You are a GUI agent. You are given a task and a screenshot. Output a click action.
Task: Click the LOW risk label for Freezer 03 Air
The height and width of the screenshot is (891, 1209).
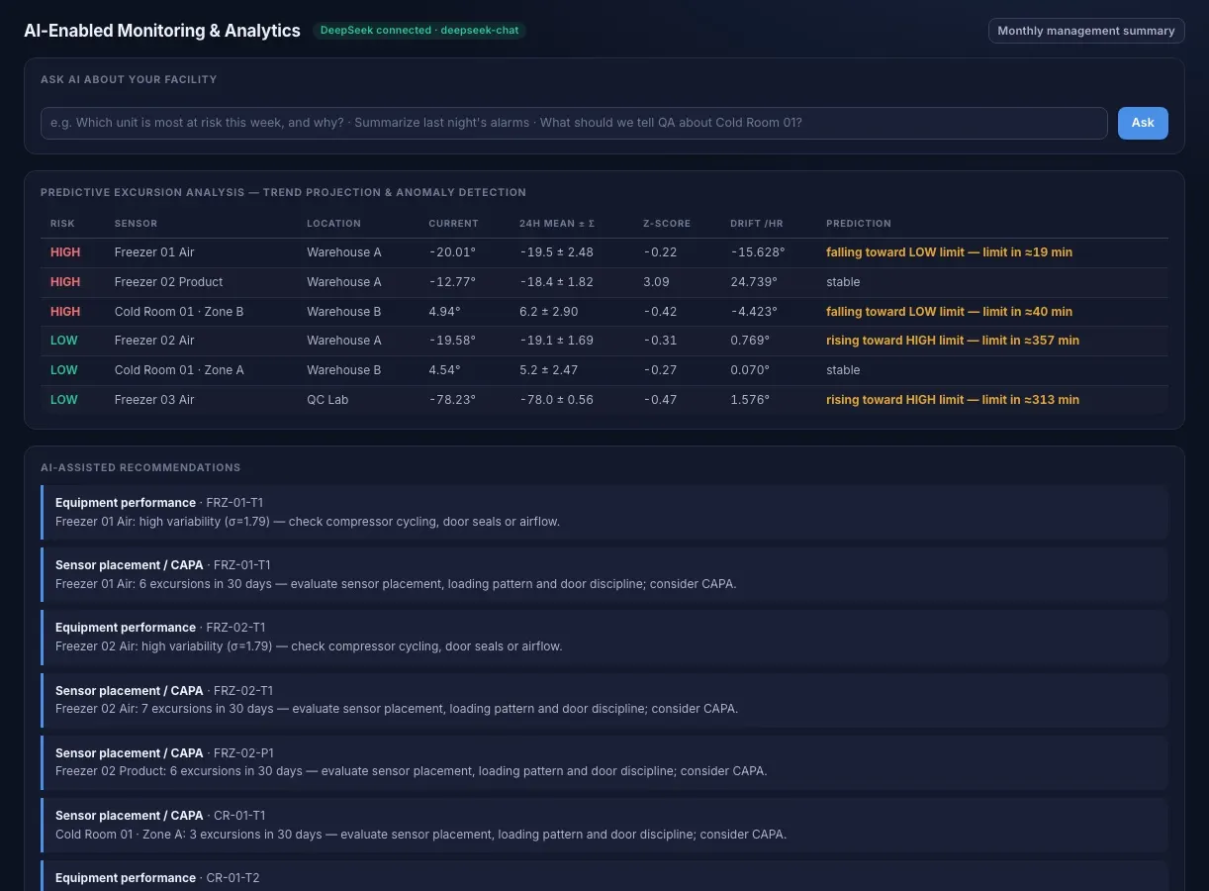coord(64,400)
